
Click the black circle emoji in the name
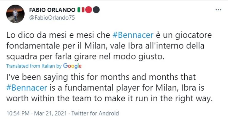pyautogui.click(x=96, y=10)
